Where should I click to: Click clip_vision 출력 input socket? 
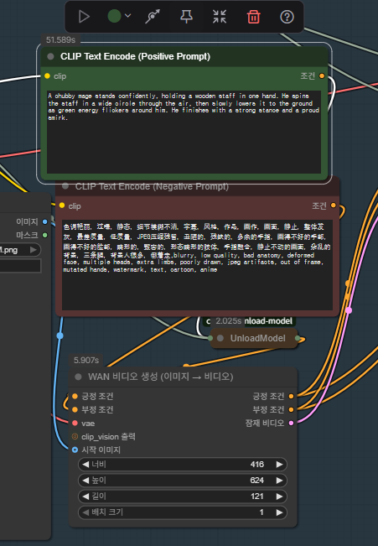(75, 436)
